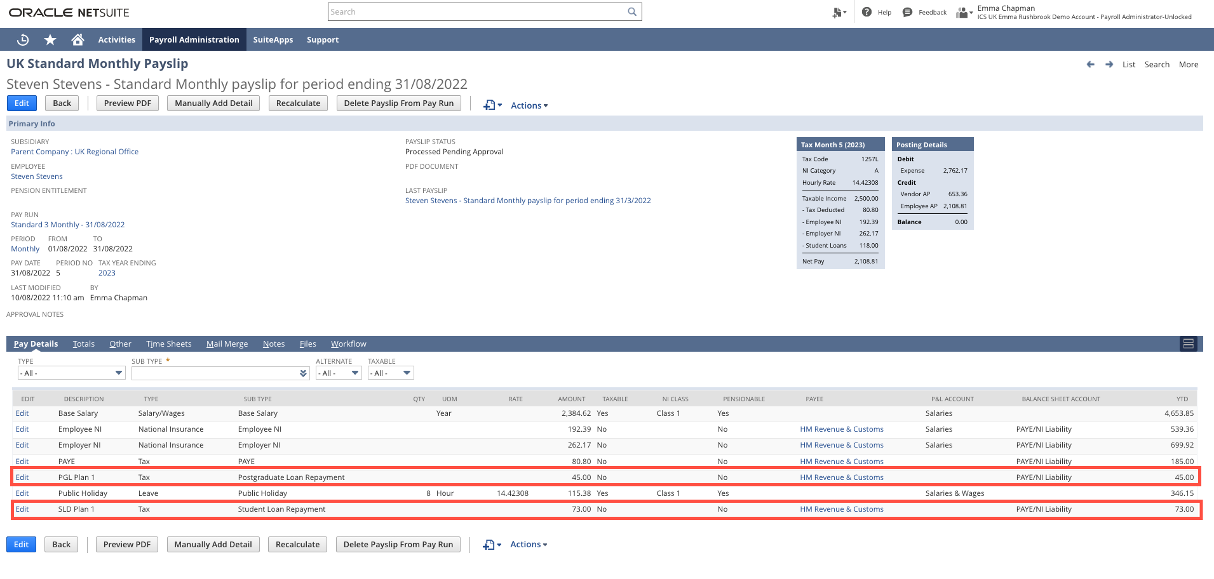Viewport: 1214px width, 579px height.
Task: Switch to the Payroll Administration tab
Action: (194, 39)
